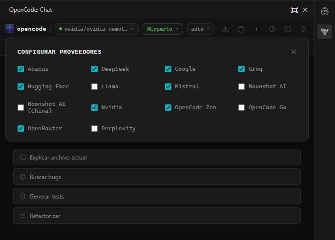Open the robot icon in right sidebar
Screen dimensions: 335x240
pos(325,11)
